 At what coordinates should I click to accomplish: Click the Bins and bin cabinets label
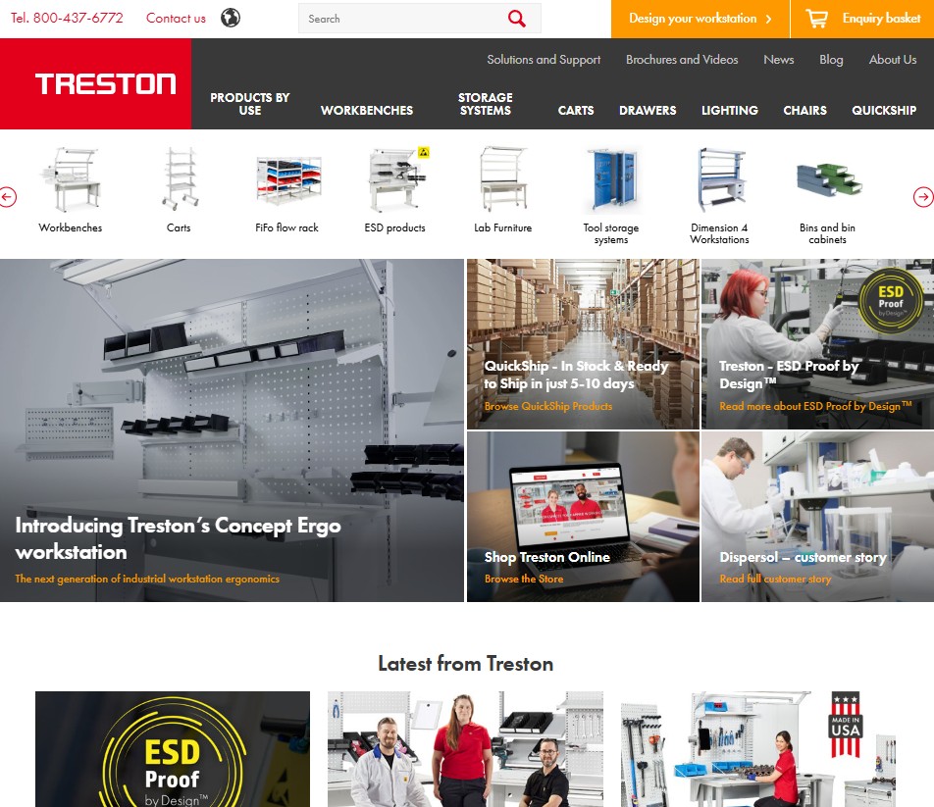point(827,234)
